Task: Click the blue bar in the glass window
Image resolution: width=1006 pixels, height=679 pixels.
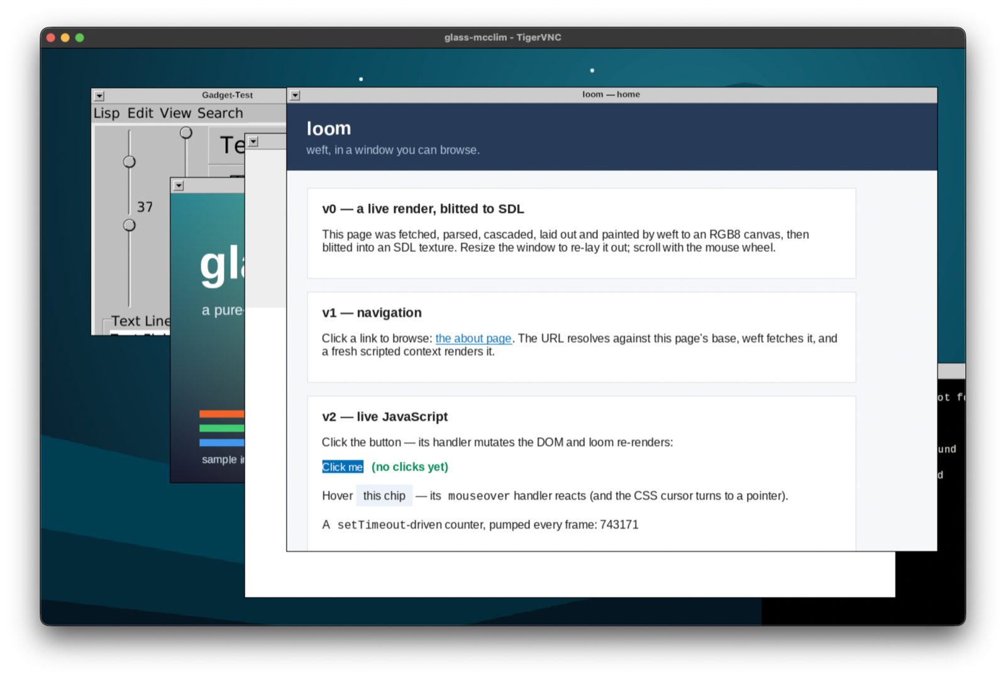Action: (222, 443)
